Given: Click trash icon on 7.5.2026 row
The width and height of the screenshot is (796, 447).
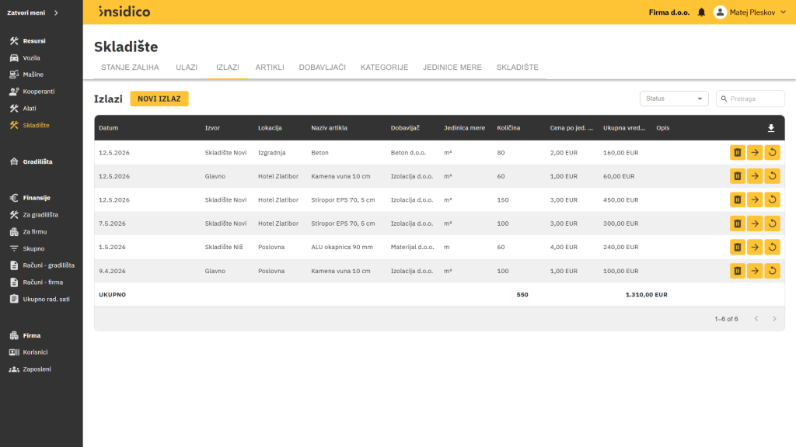Looking at the screenshot, I should point(737,223).
